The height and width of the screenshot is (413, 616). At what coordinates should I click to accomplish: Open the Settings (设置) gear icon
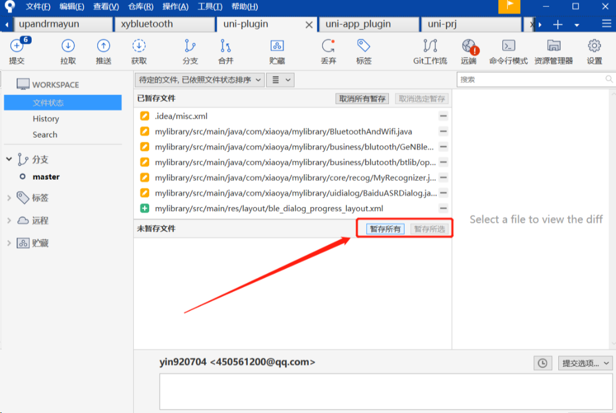click(595, 51)
